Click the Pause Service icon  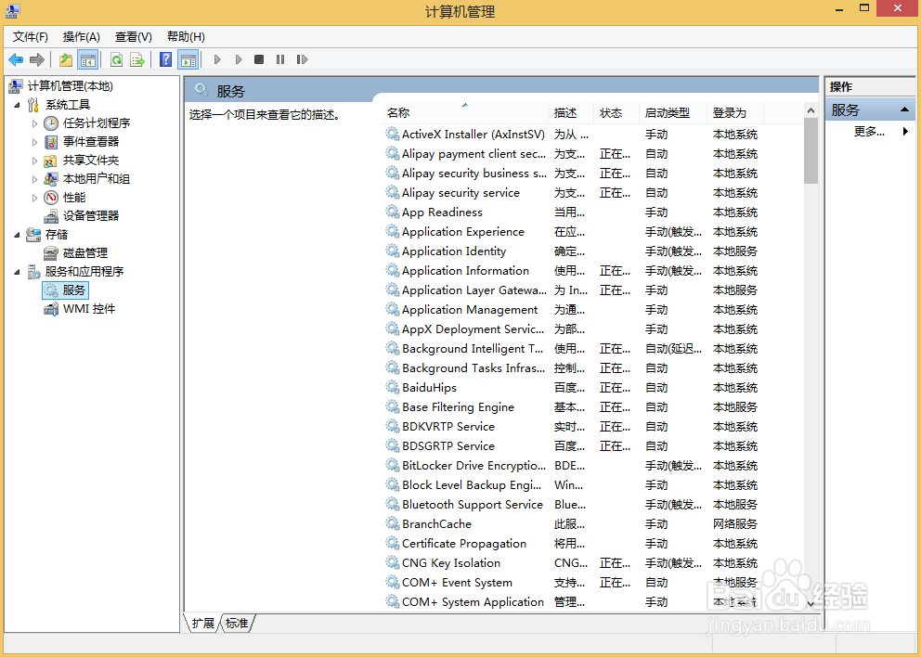point(280,59)
